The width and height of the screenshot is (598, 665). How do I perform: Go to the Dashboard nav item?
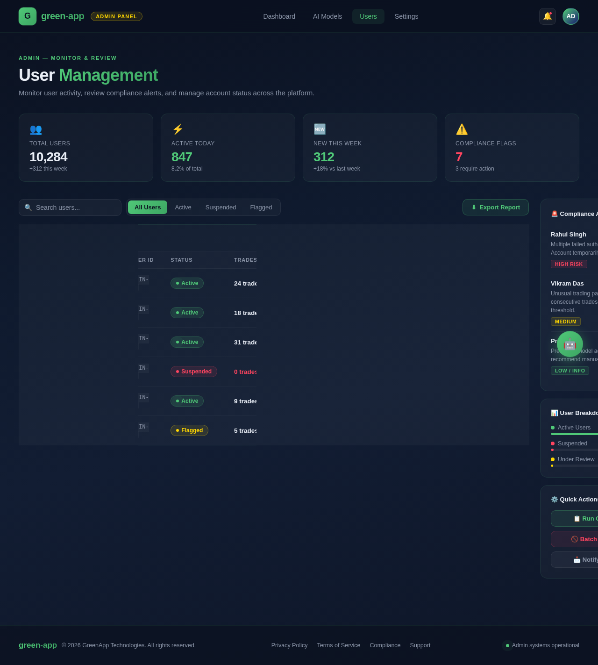279,16
